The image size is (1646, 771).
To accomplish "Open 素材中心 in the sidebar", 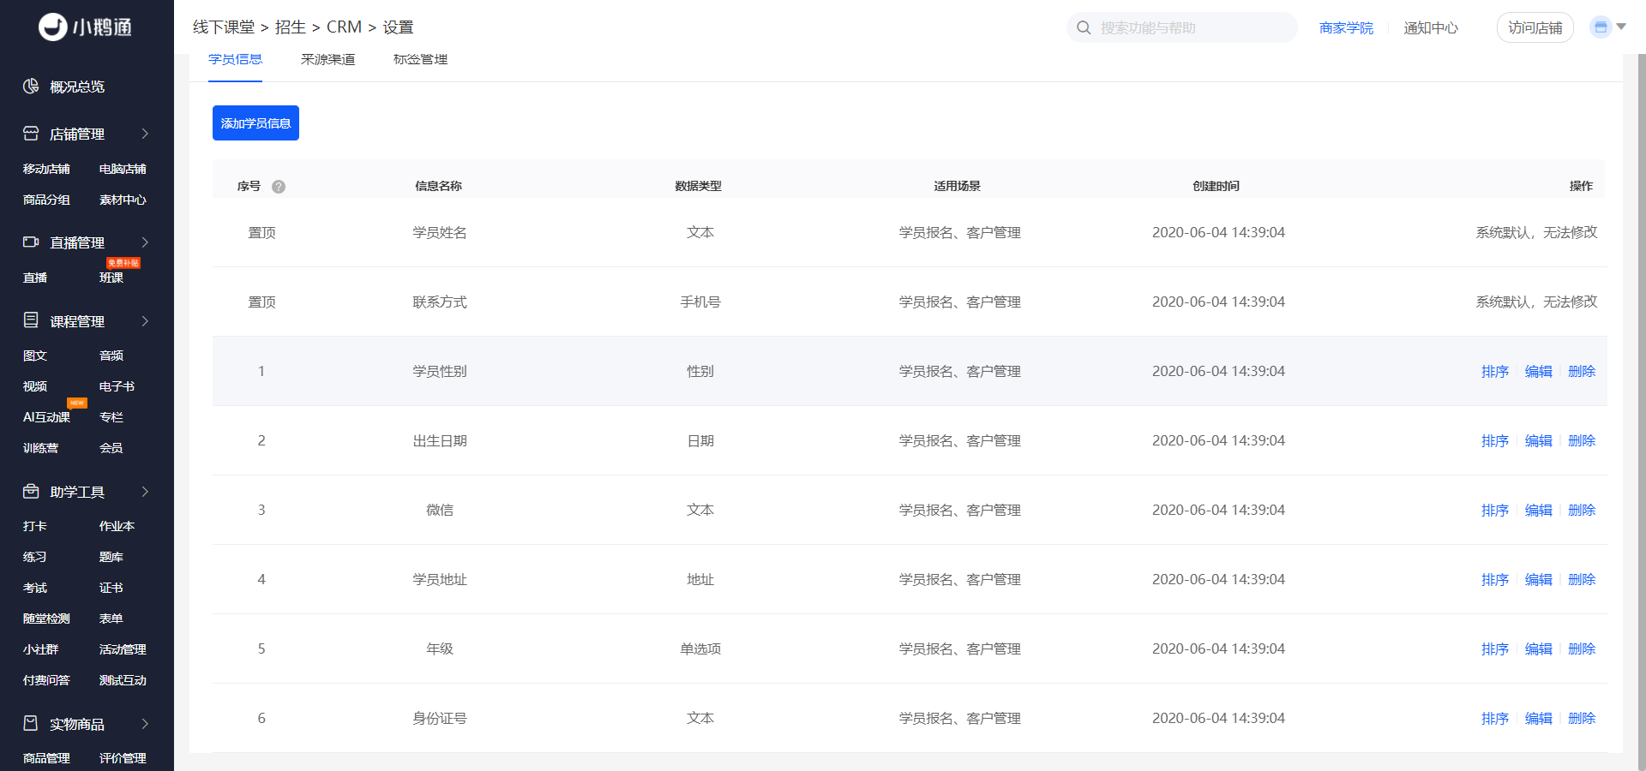I will 123,200.
